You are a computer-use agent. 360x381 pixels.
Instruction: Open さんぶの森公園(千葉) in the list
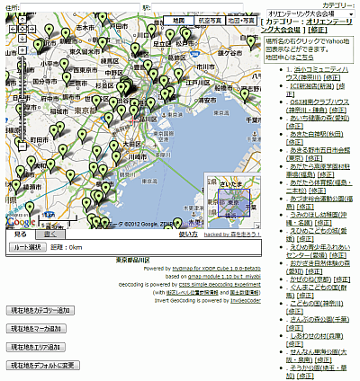point(319,320)
